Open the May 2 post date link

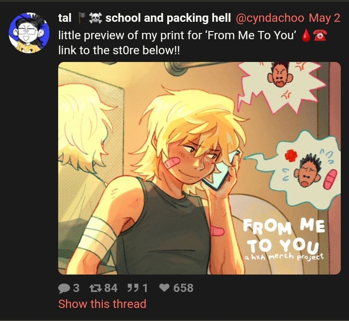(x=324, y=18)
